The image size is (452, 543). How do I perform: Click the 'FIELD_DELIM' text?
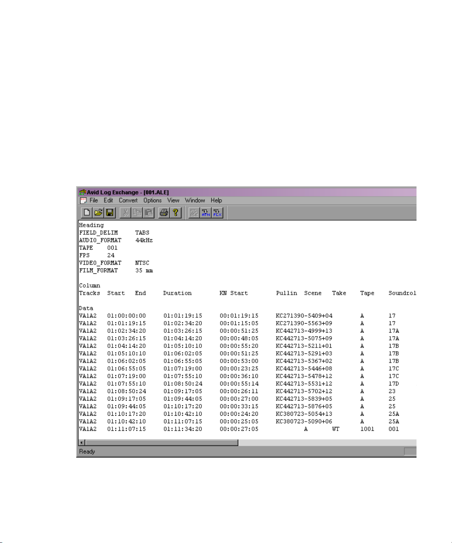99,233
